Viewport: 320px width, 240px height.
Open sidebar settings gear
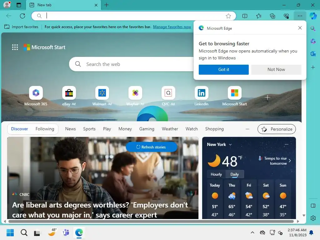pyautogui.click(x=313, y=218)
